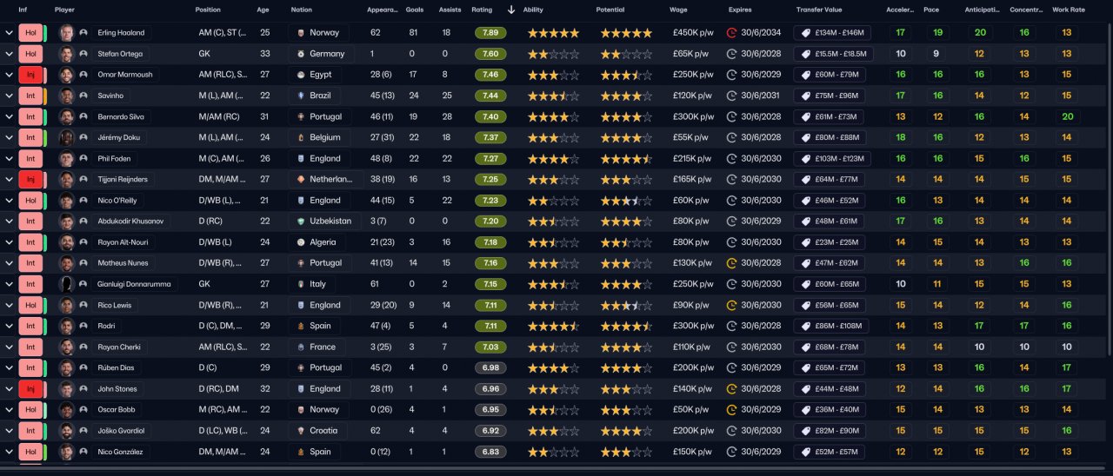Viewport: 1113px width, 476px height.
Task: Click the Italy flag in Donnarumma's row
Action: tap(300, 284)
